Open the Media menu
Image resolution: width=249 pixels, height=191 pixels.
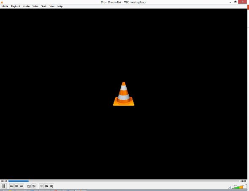[x=5, y=6]
